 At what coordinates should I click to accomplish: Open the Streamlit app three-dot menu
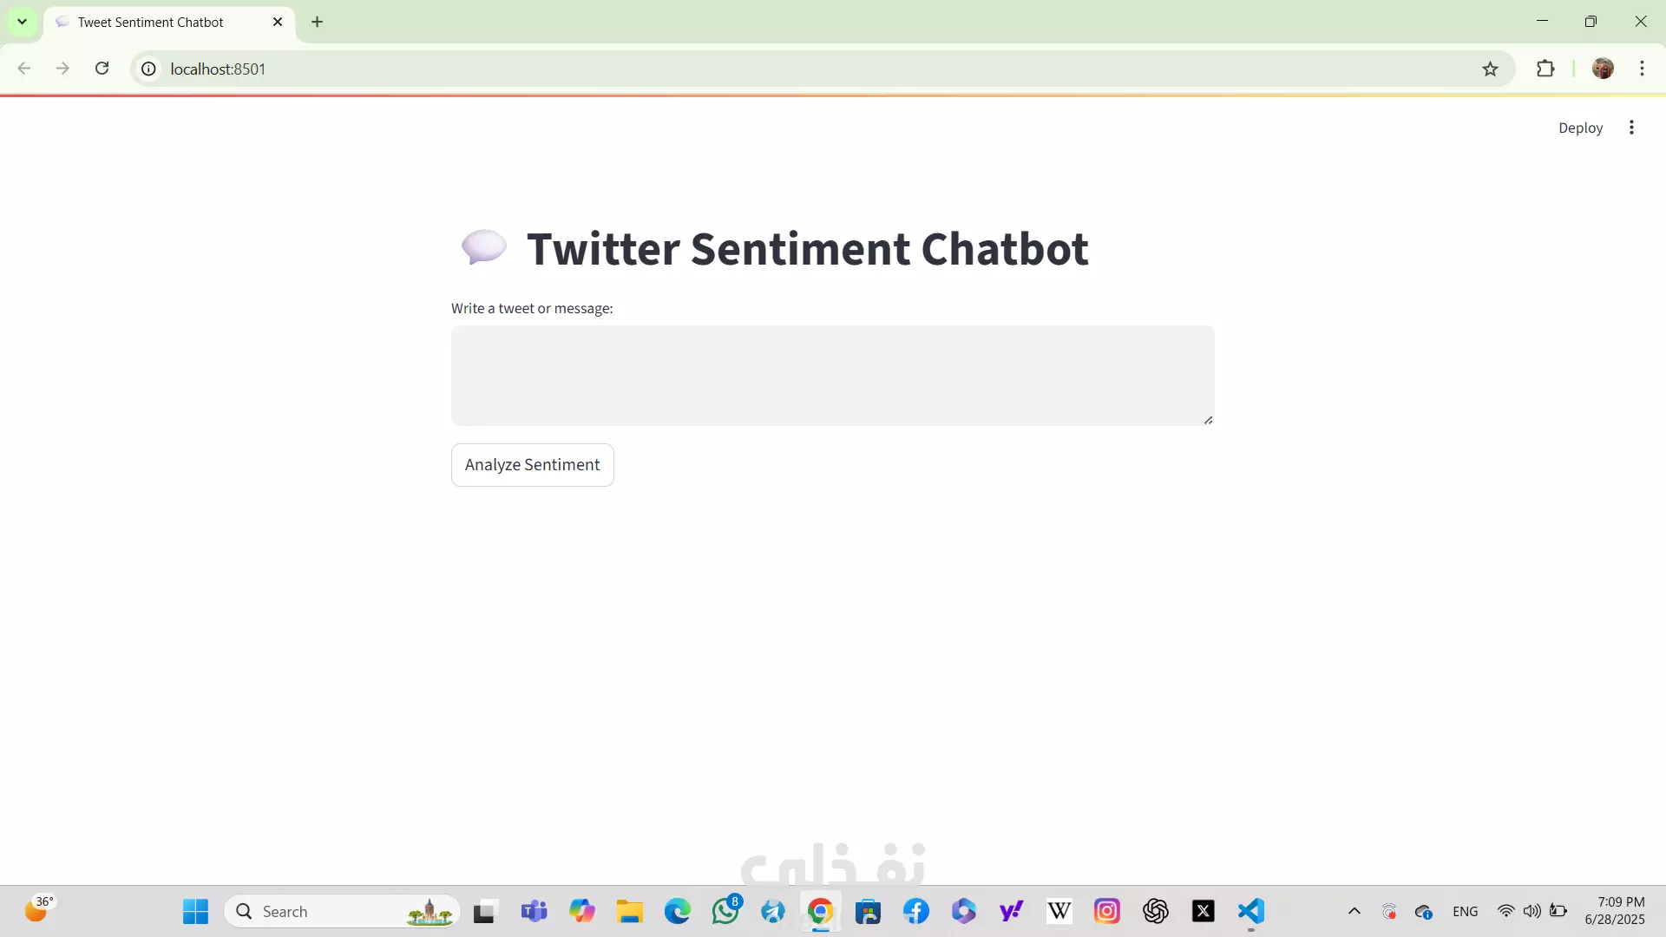click(1631, 128)
